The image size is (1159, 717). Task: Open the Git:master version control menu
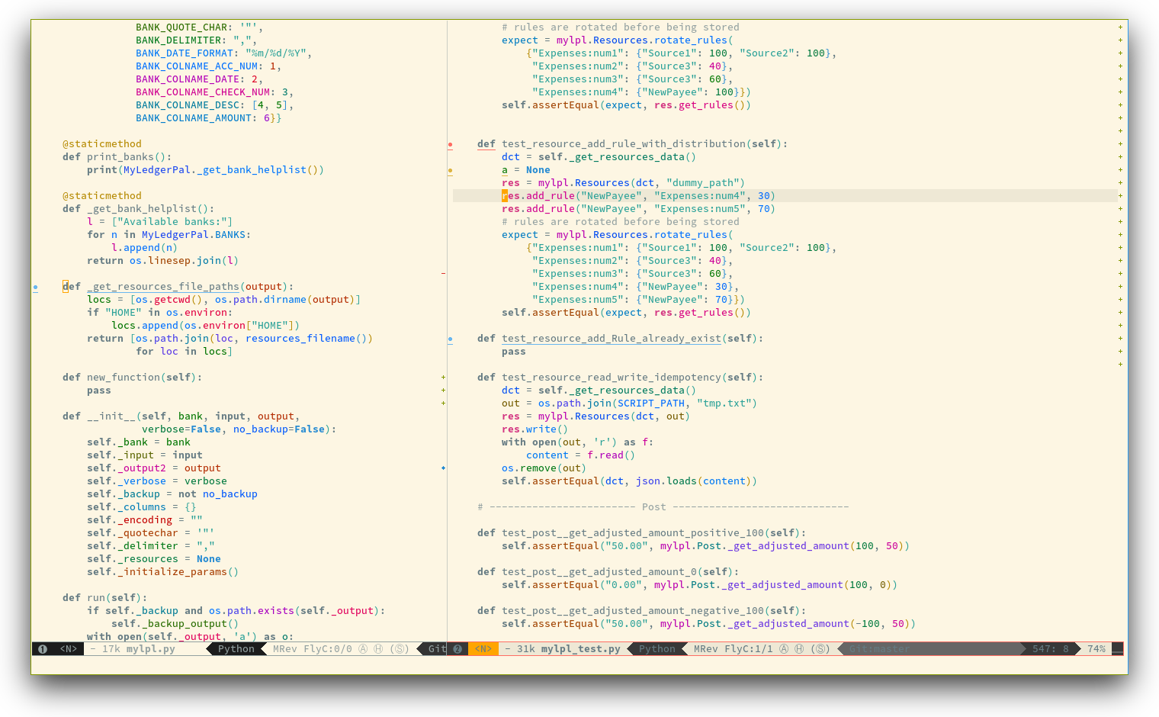pos(879,649)
